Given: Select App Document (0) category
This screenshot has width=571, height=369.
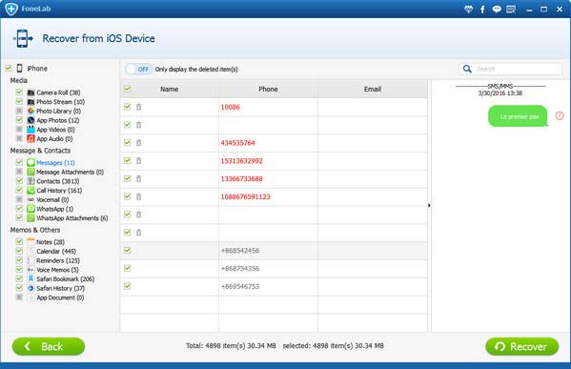Looking at the screenshot, I should coord(60,297).
